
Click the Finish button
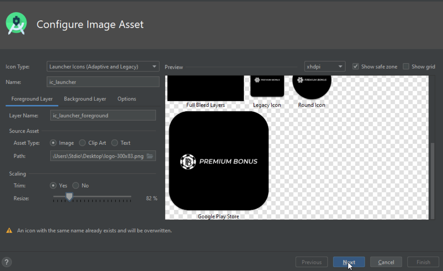423,262
